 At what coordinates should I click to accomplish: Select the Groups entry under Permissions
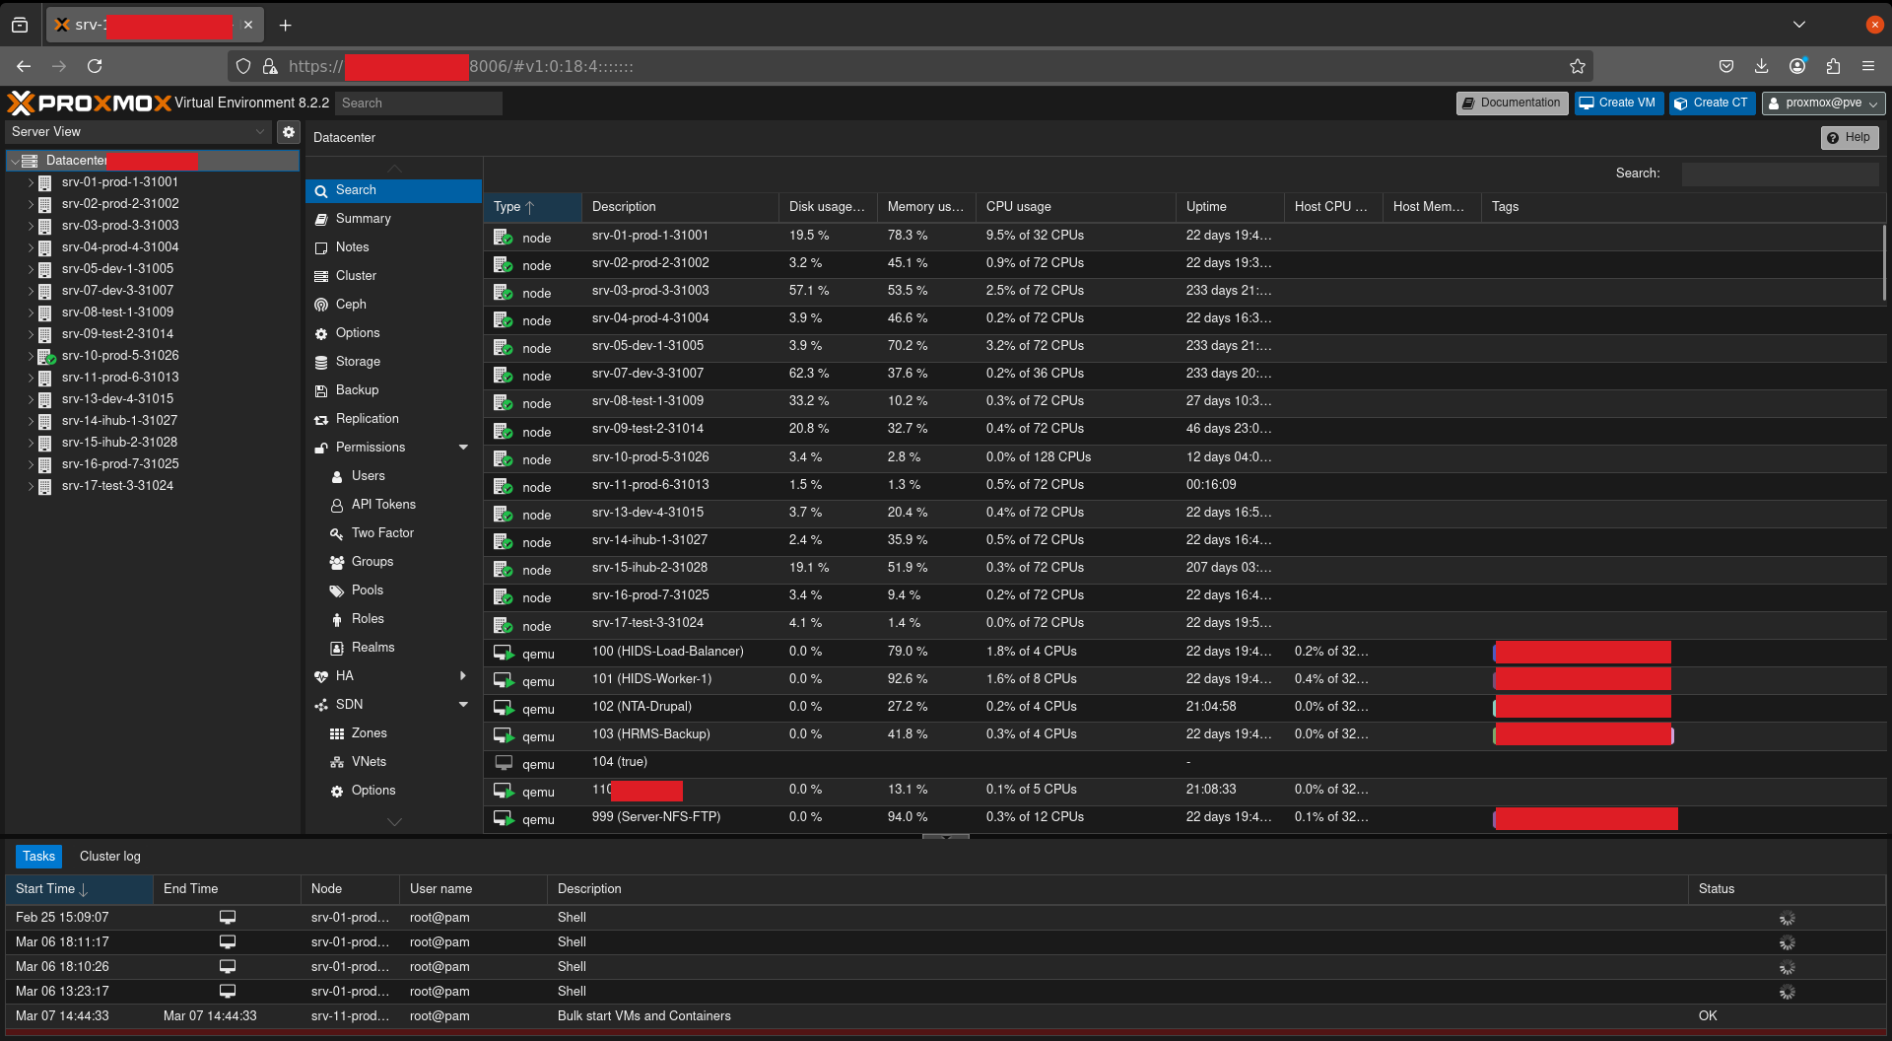(x=393, y=562)
